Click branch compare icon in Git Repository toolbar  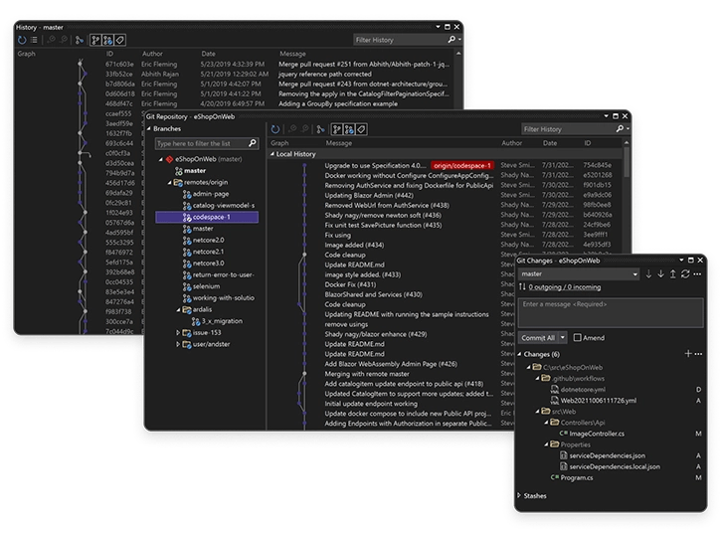[x=320, y=129]
